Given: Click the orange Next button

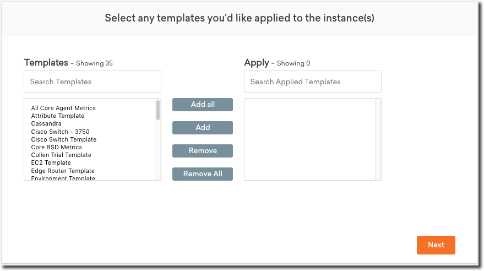Looking at the screenshot, I should pos(436,245).
